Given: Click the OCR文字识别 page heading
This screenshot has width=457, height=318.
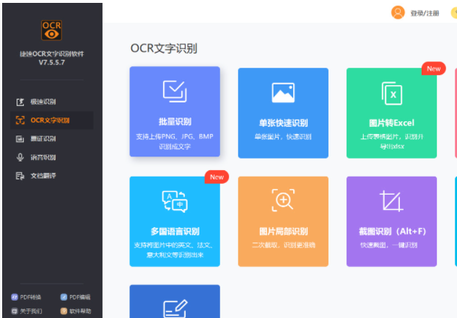Looking at the screenshot, I should (x=164, y=48).
